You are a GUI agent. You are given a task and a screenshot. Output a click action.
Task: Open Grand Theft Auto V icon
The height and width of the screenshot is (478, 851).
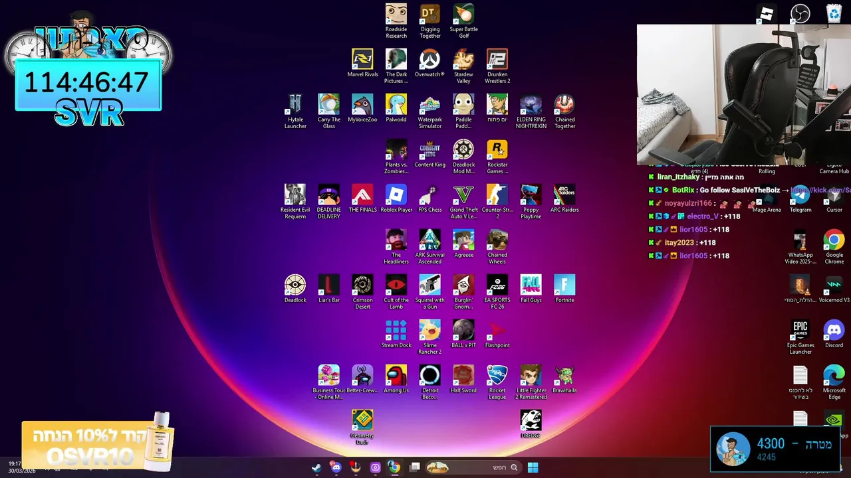click(x=463, y=201)
